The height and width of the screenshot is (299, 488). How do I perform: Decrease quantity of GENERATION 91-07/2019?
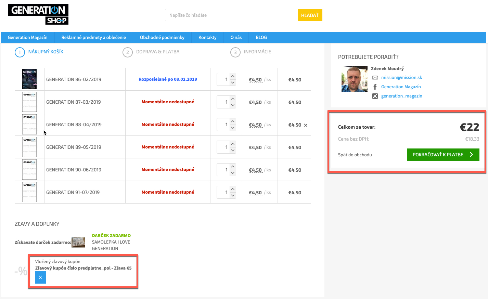click(x=233, y=195)
